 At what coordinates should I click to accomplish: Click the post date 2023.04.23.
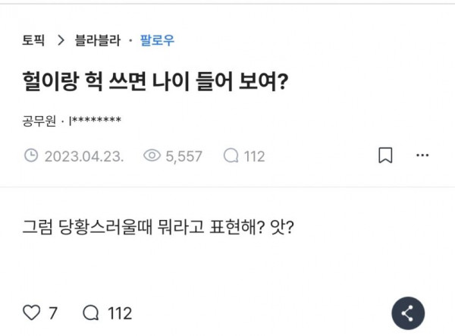click(x=84, y=156)
